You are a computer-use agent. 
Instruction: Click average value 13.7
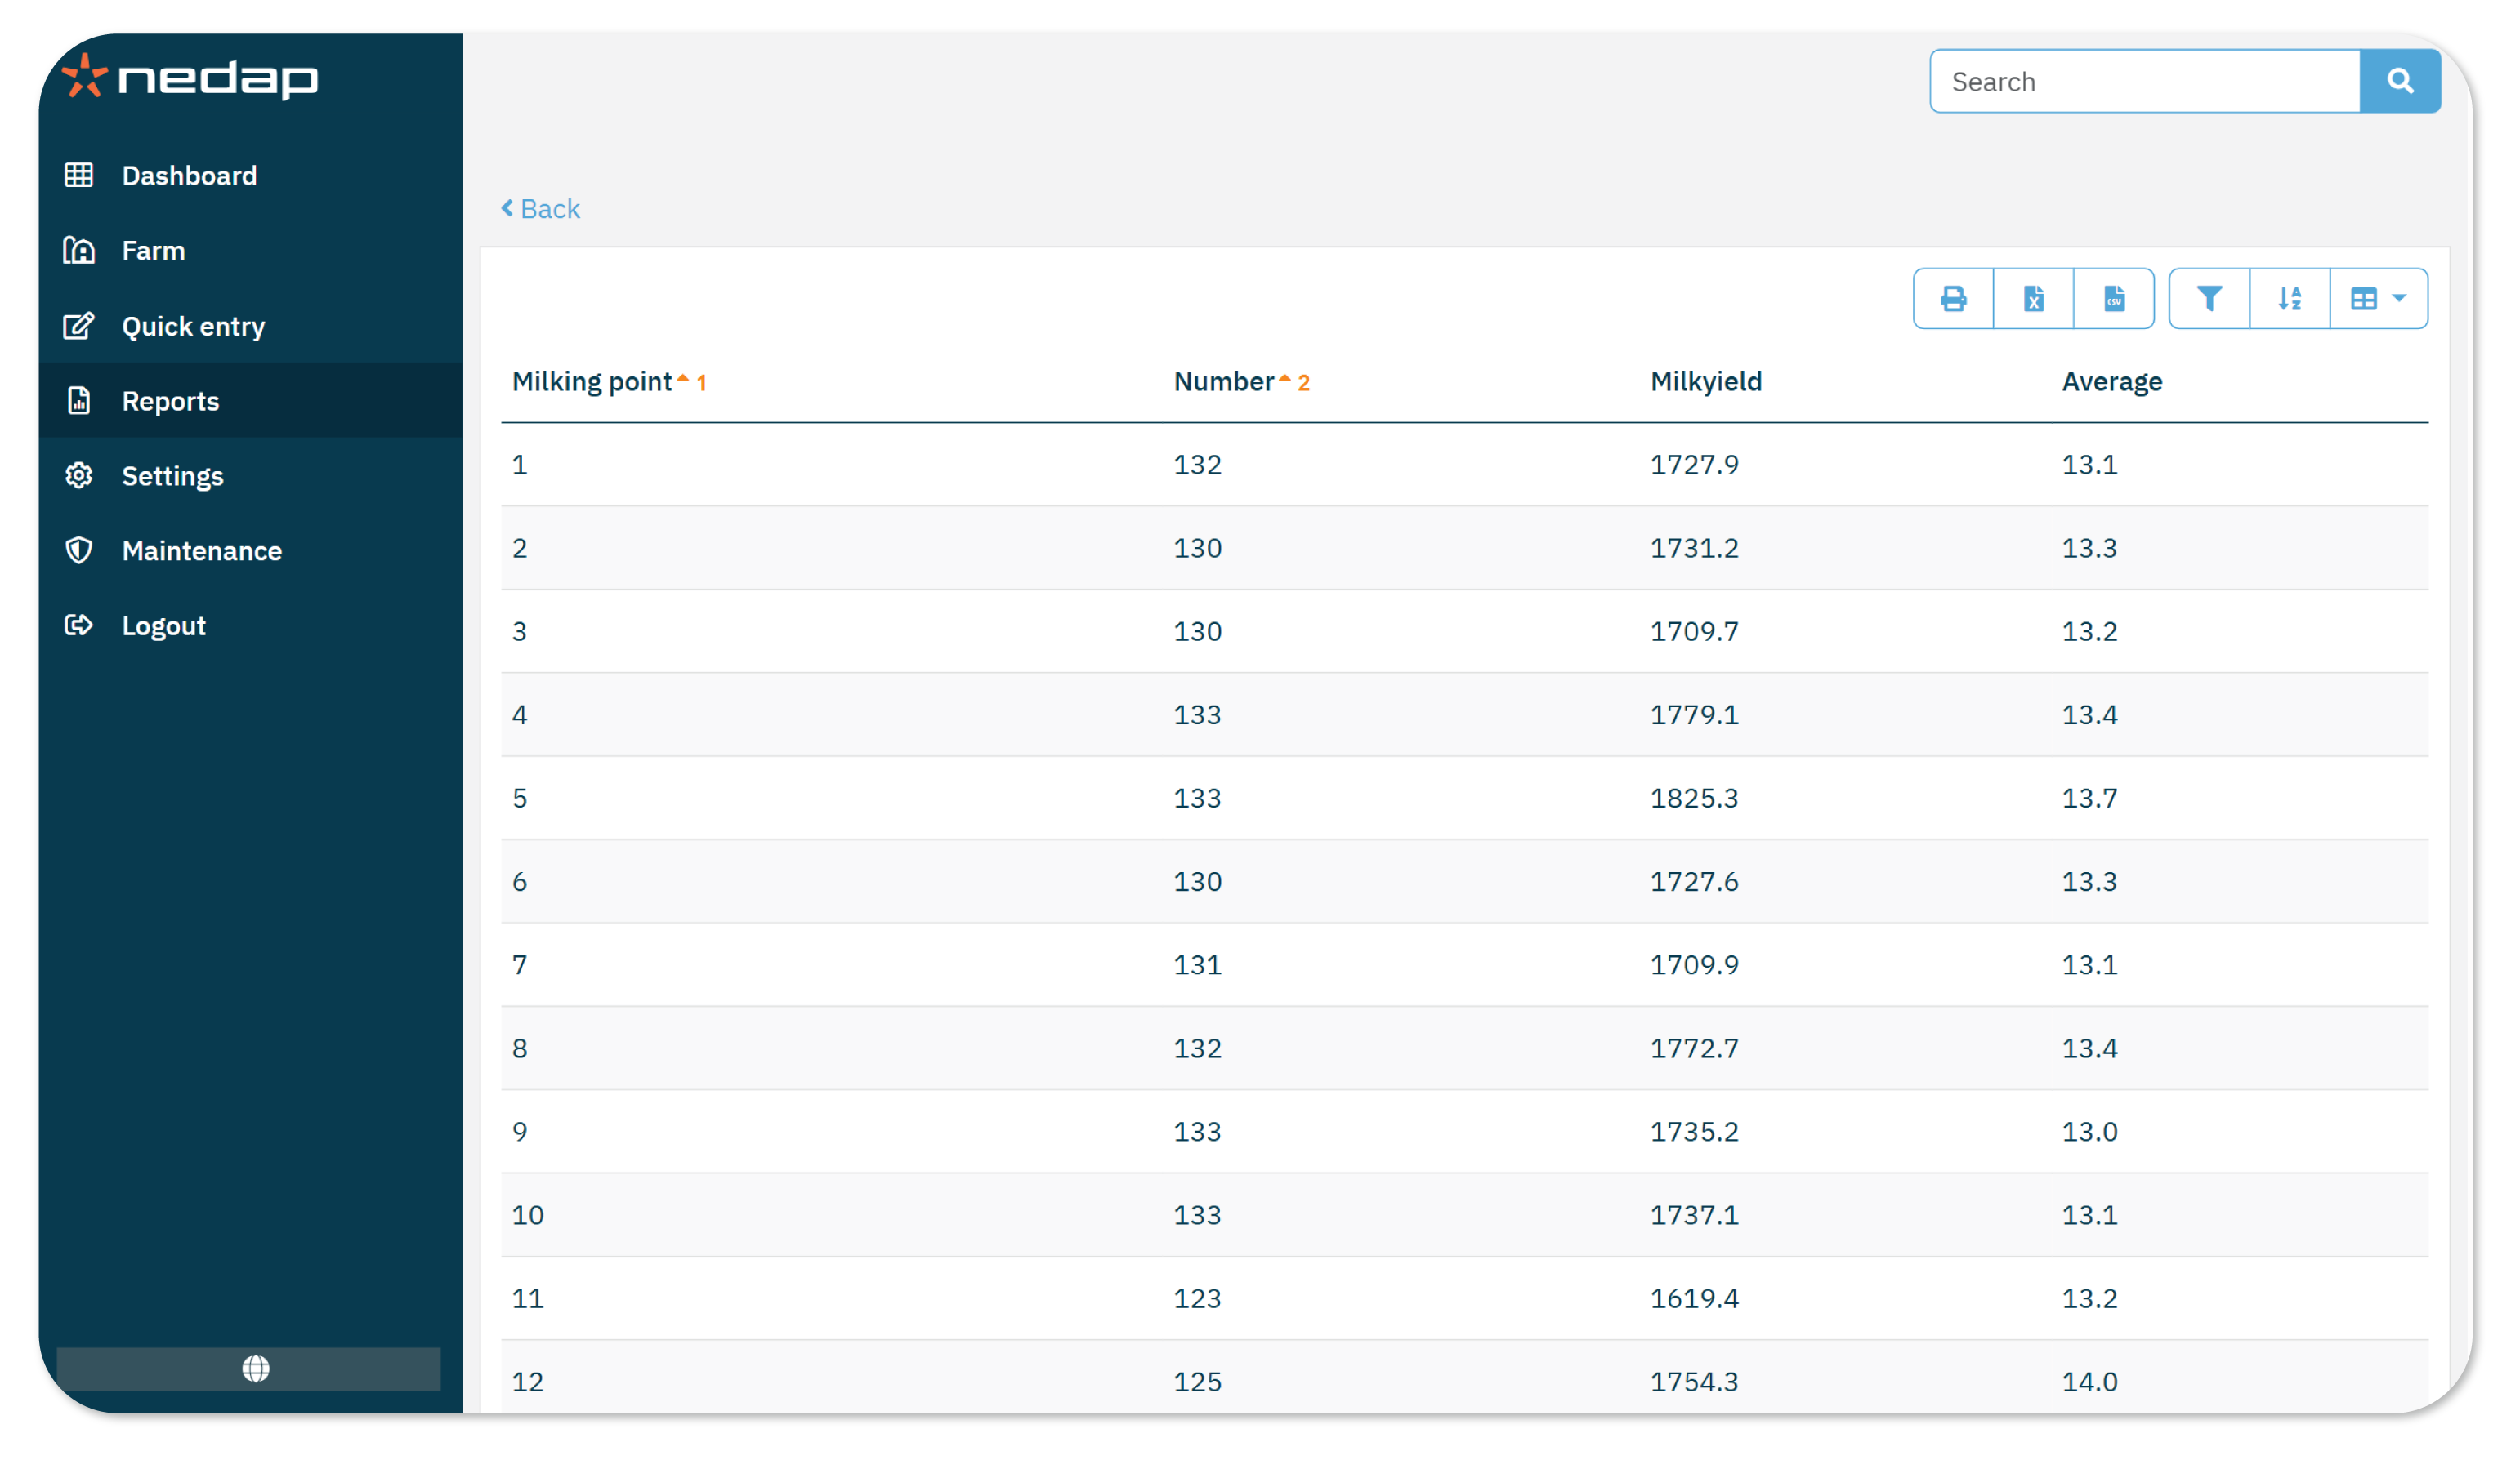(2090, 799)
